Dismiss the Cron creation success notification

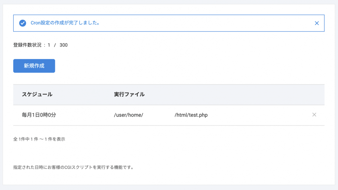click(316, 23)
